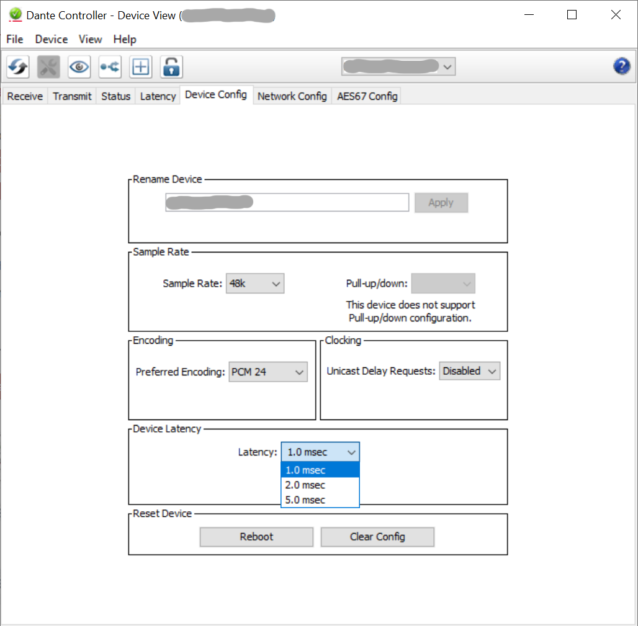Minimize the Dante Controller window
Viewport: 638px width, 626px height.
tap(529, 15)
